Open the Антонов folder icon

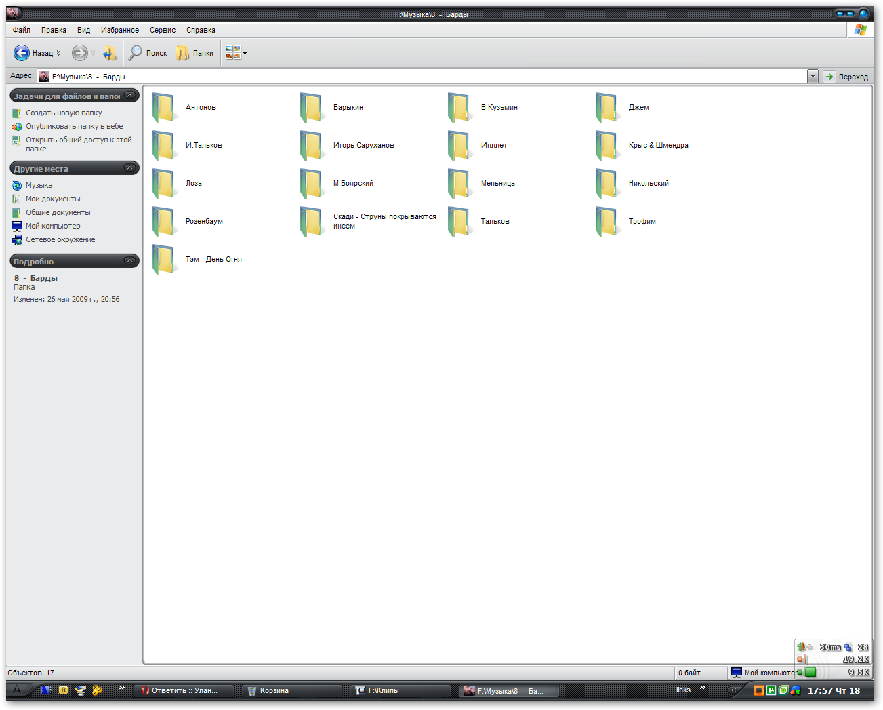[164, 108]
